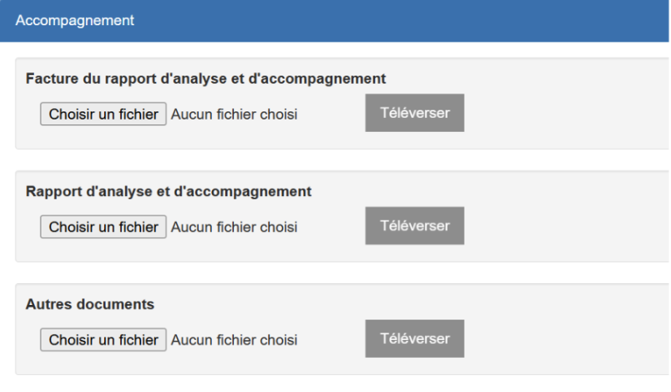Click empty area right of Rapport Téléverser button

(565, 226)
